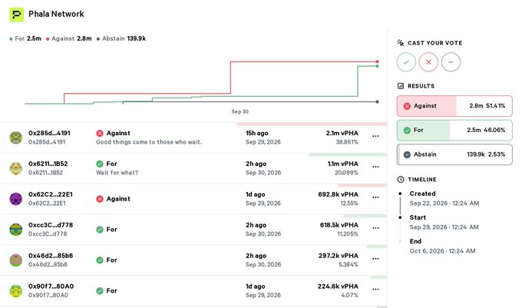Open the more options menu for 0x46d2...85b6
Screen dimensions: 522x308
click(x=375, y=259)
